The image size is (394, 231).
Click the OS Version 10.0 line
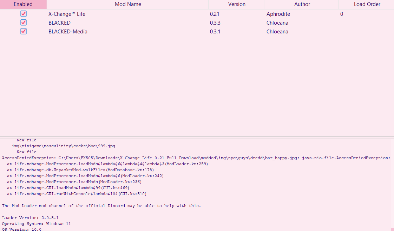tap(22, 229)
